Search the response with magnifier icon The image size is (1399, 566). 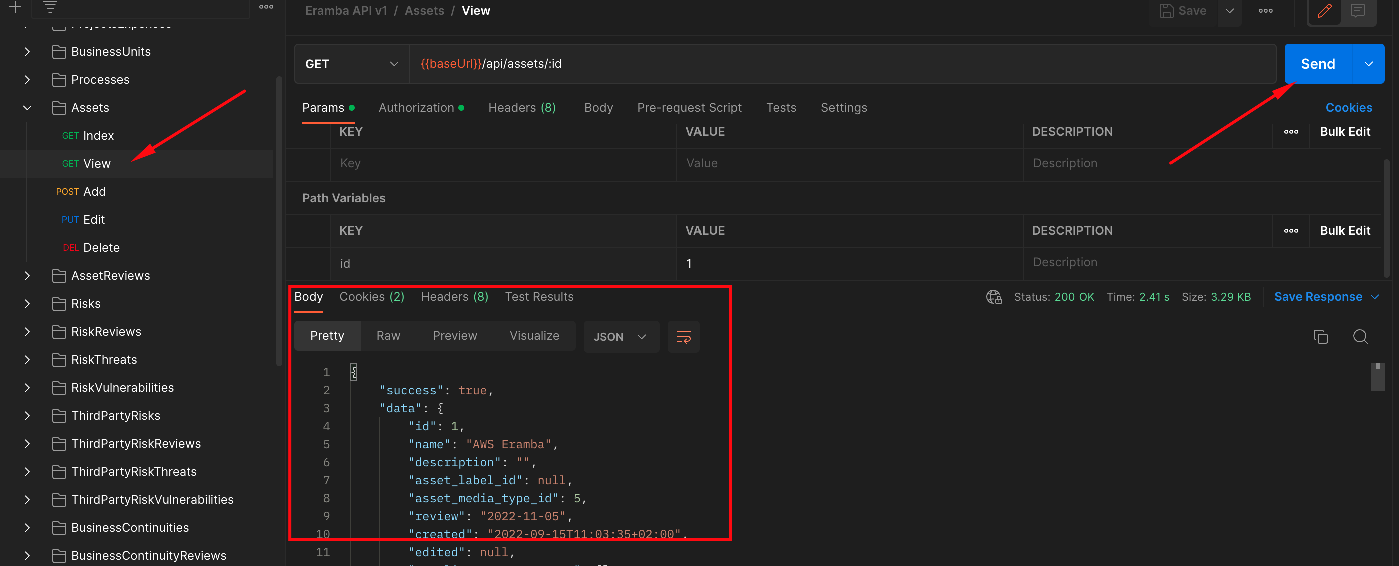1360,337
